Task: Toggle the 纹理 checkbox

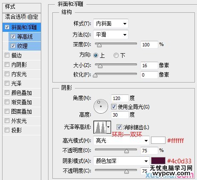Action: tap(13, 46)
